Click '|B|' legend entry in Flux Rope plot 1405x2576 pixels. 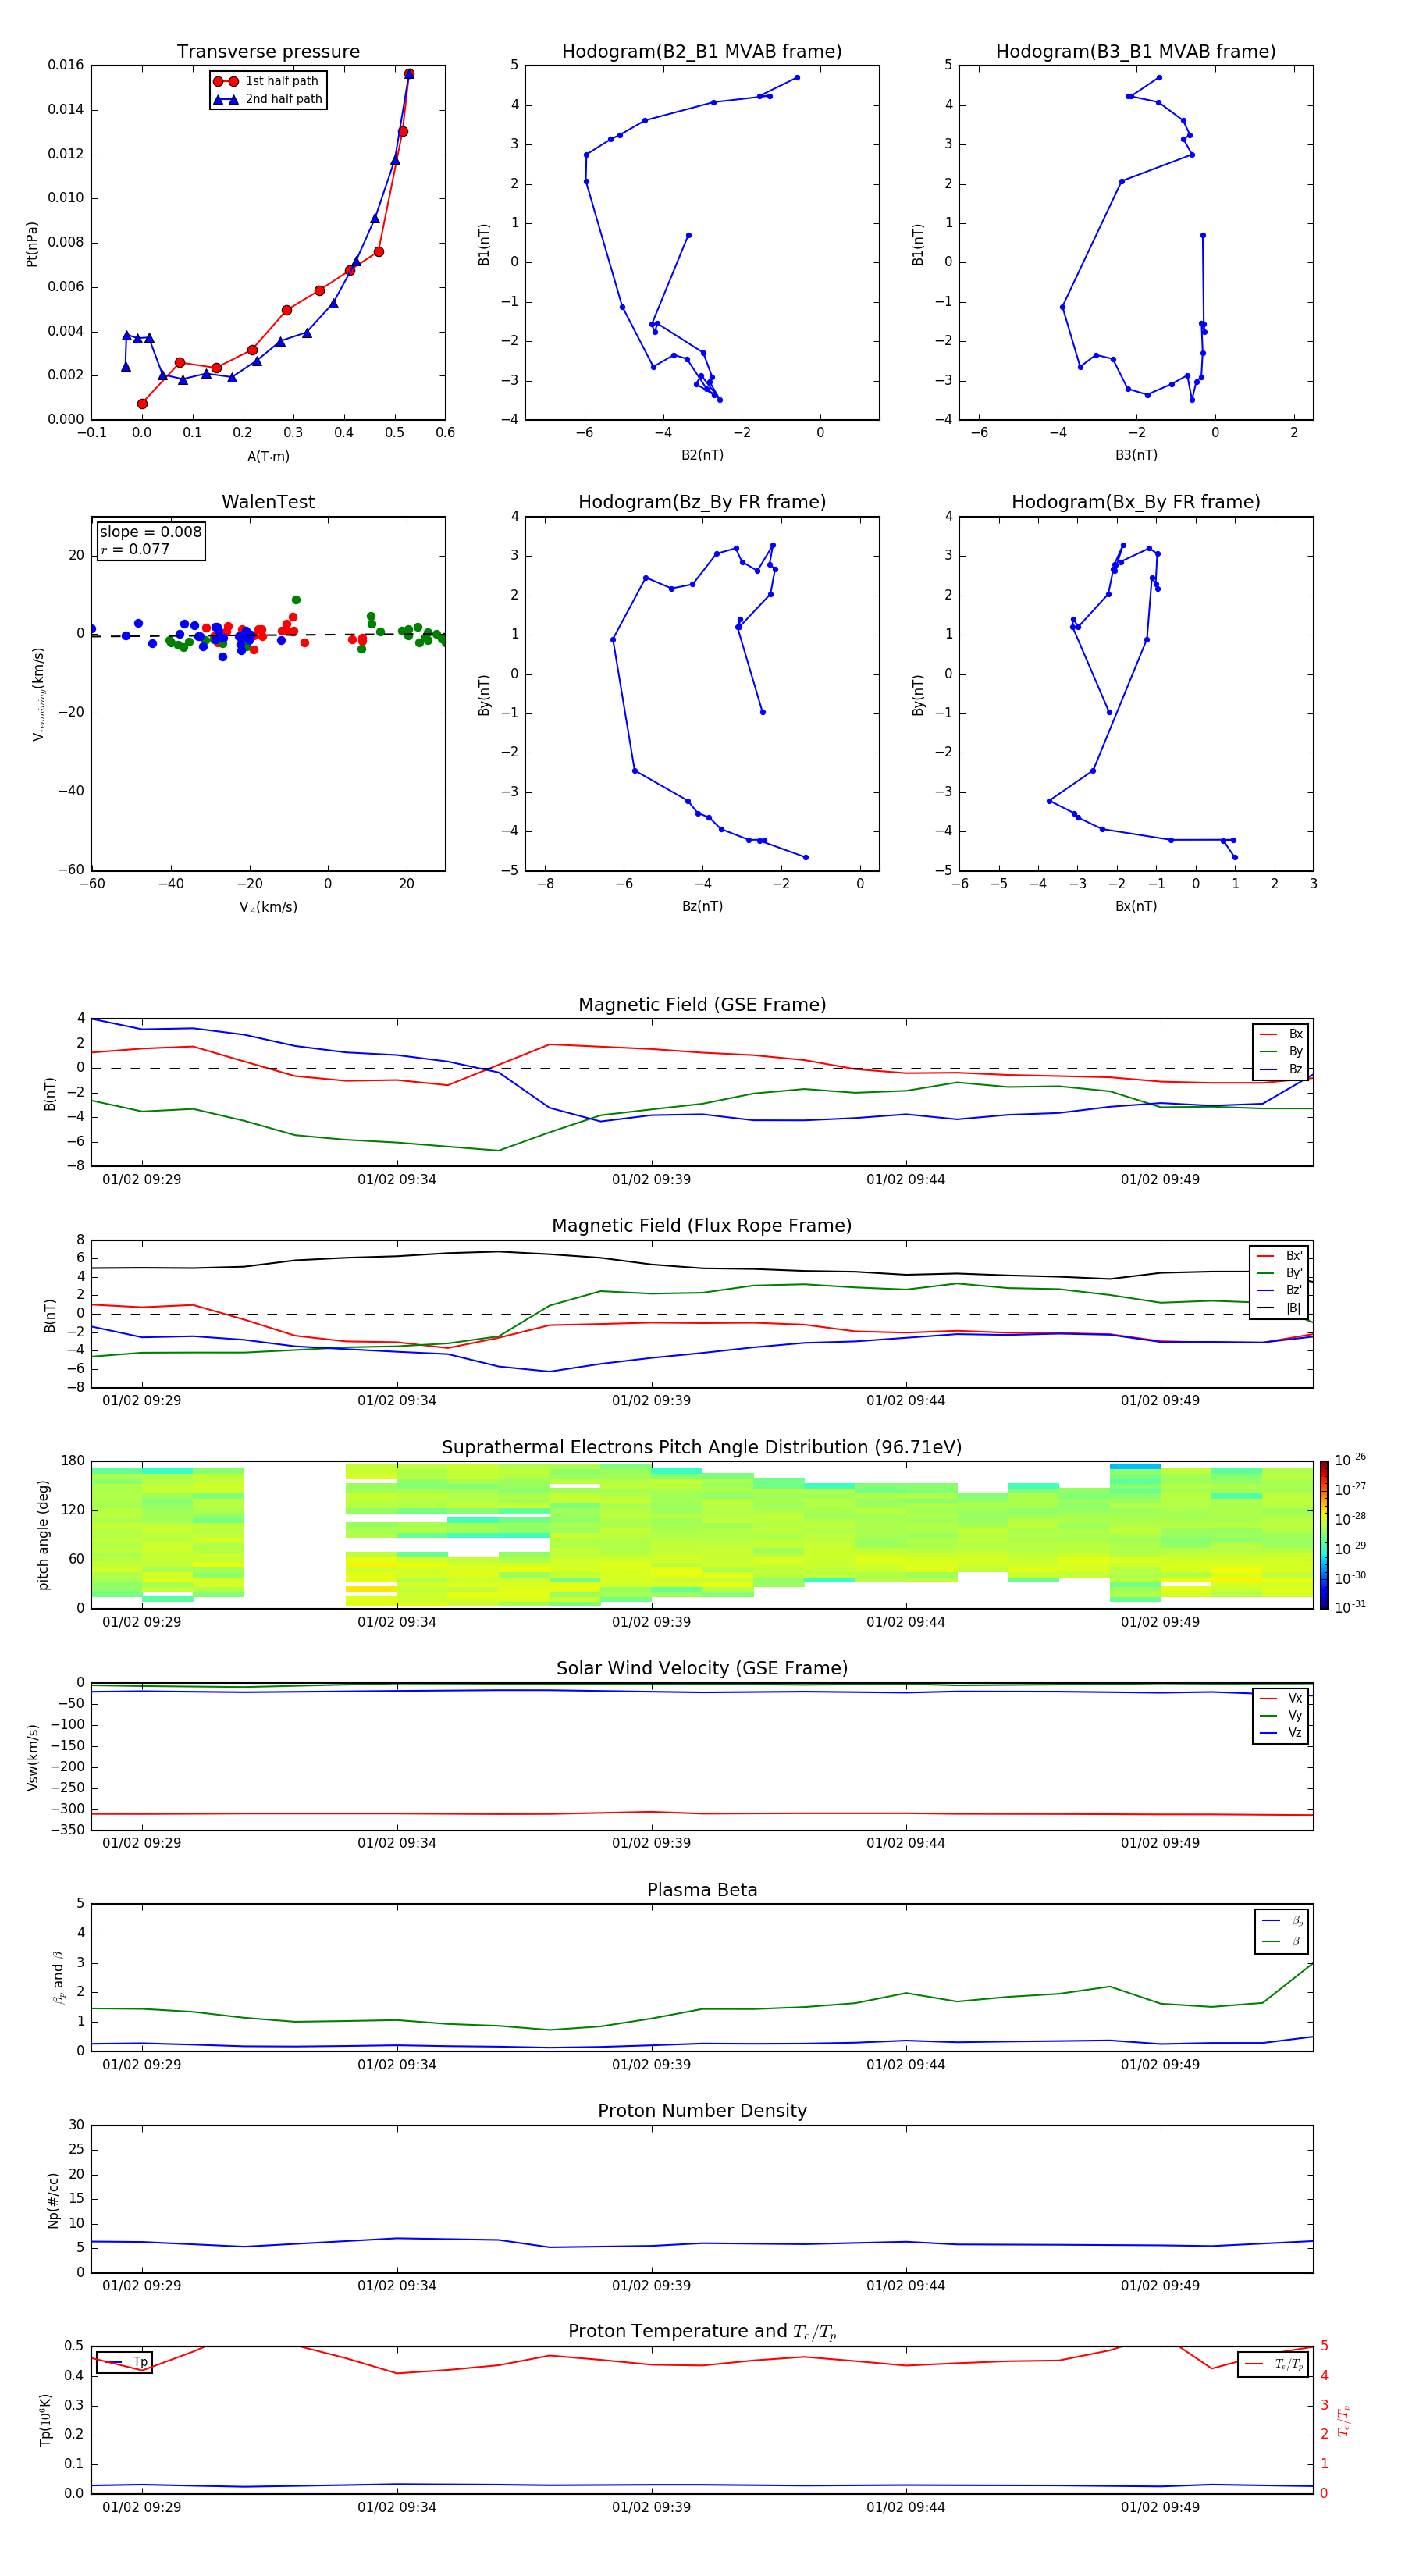1280,1308
